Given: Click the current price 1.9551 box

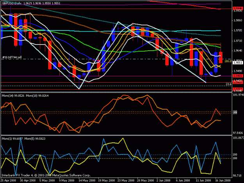Looking at the screenshot, I should tap(238, 63).
